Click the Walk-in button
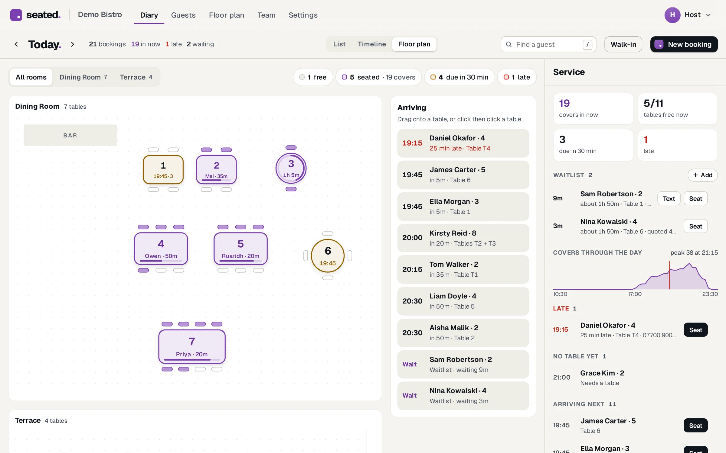This screenshot has height=453, width=726. coord(623,44)
